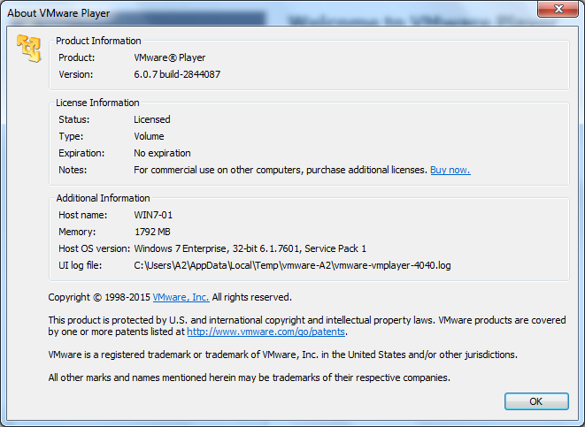Click the Product Information group heading
The width and height of the screenshot is (585, 427).
click(x=98, y=41)
